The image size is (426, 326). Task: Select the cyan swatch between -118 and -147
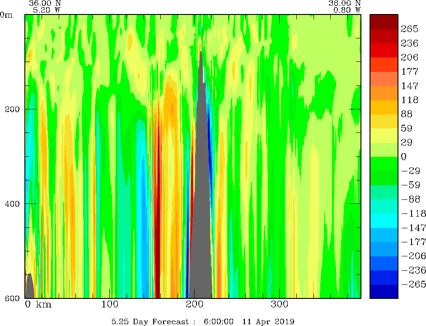point(384,220)
